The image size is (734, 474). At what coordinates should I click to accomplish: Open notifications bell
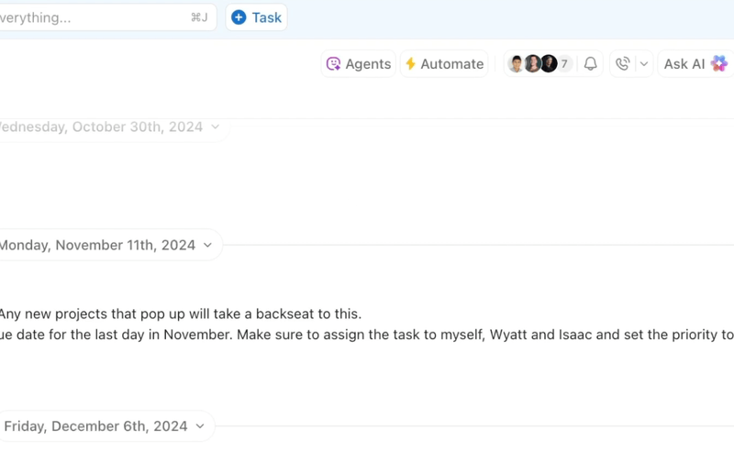click(591, 64)
